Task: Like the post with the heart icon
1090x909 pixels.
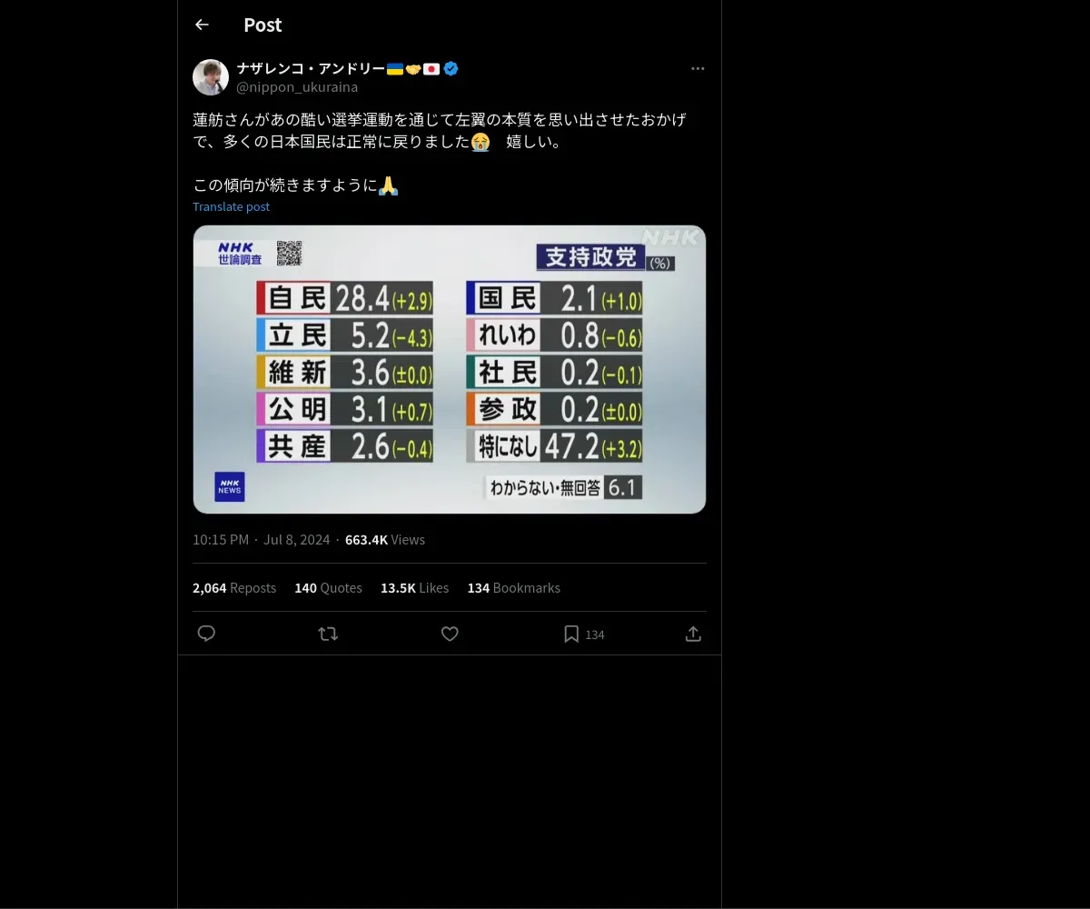Action: point(450,634)
